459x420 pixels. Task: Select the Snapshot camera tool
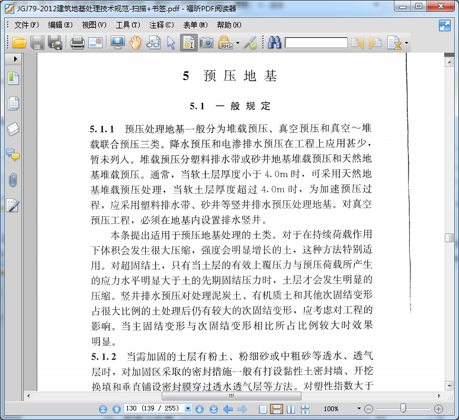pyautogui.click(x=207, y=43)
